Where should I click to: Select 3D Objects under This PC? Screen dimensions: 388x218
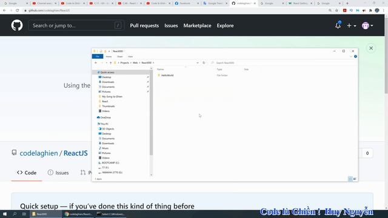108,129
